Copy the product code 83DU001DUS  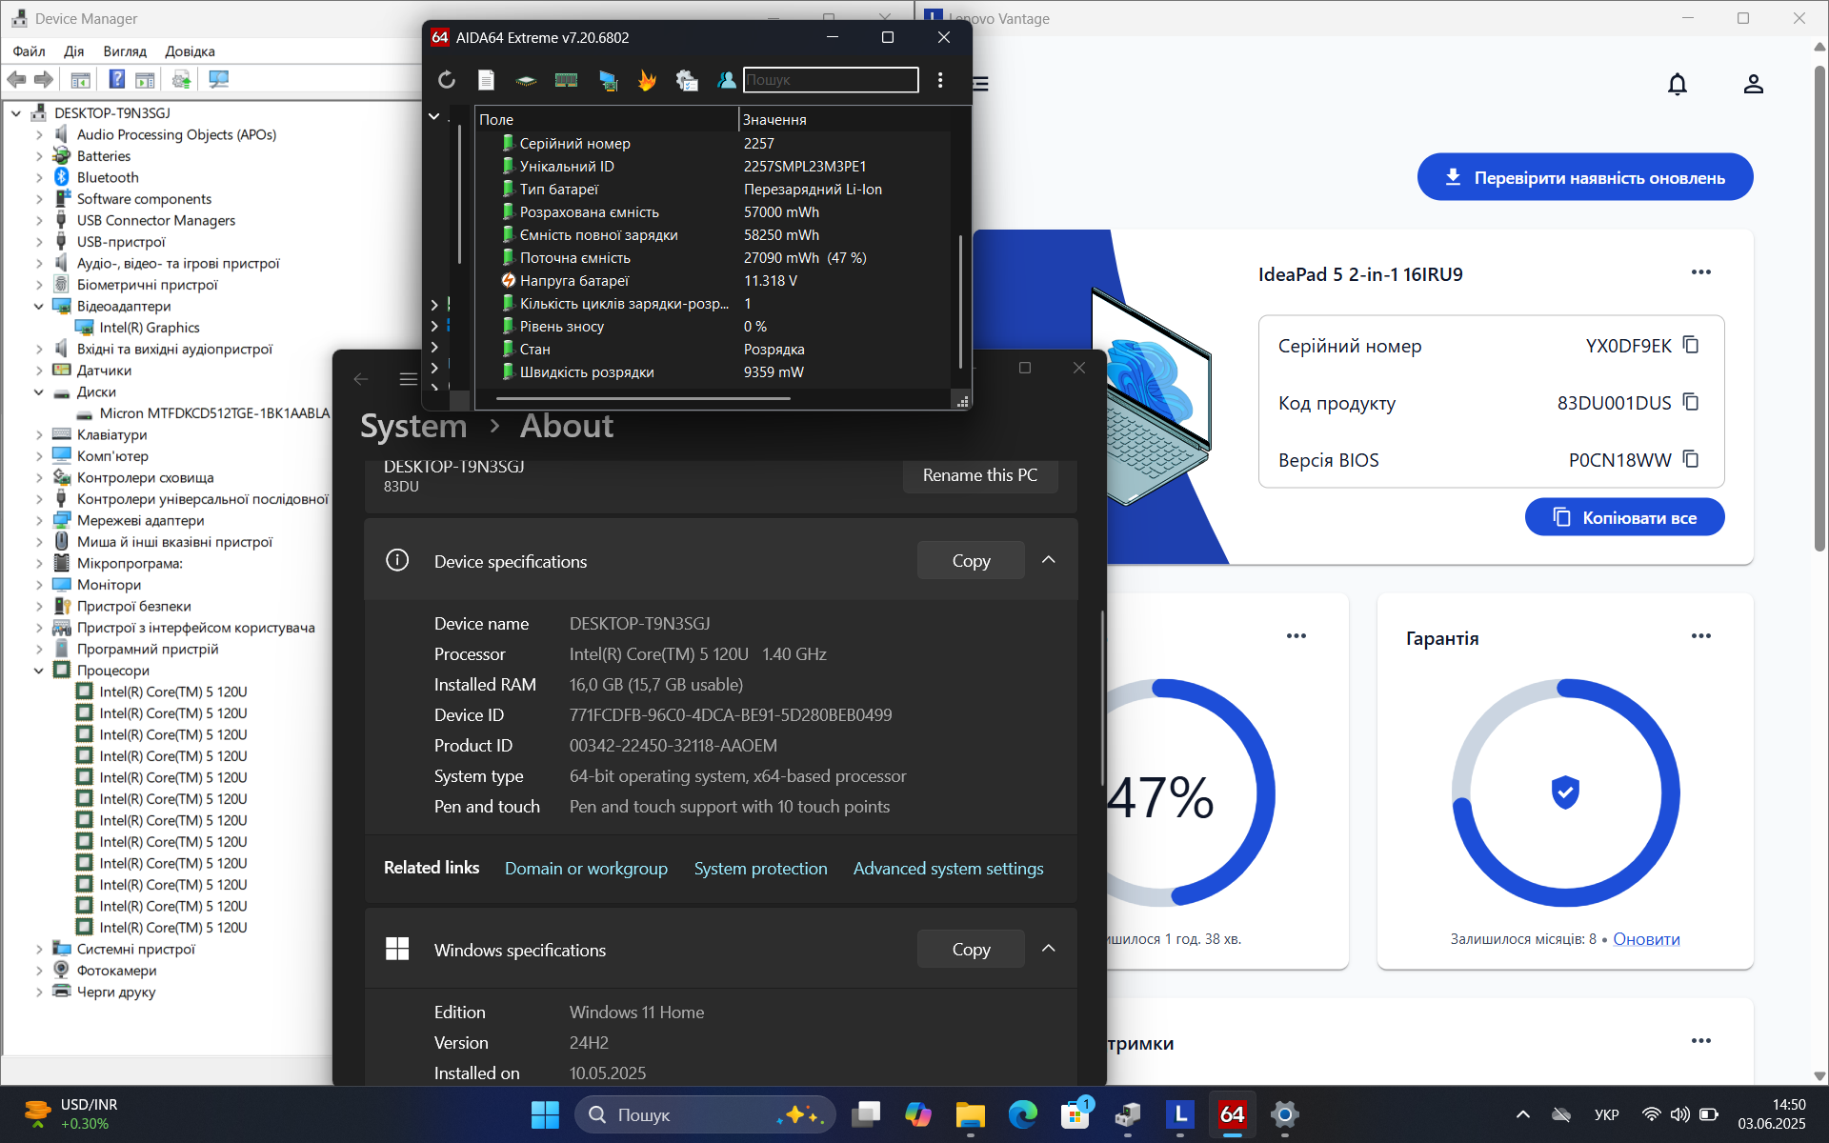1691,402
